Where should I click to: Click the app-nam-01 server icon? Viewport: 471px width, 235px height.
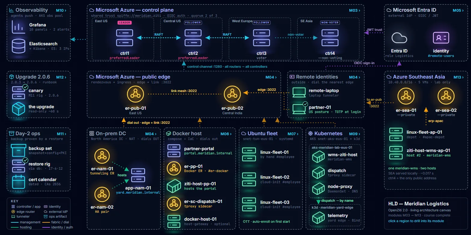[x=138, y=176]
